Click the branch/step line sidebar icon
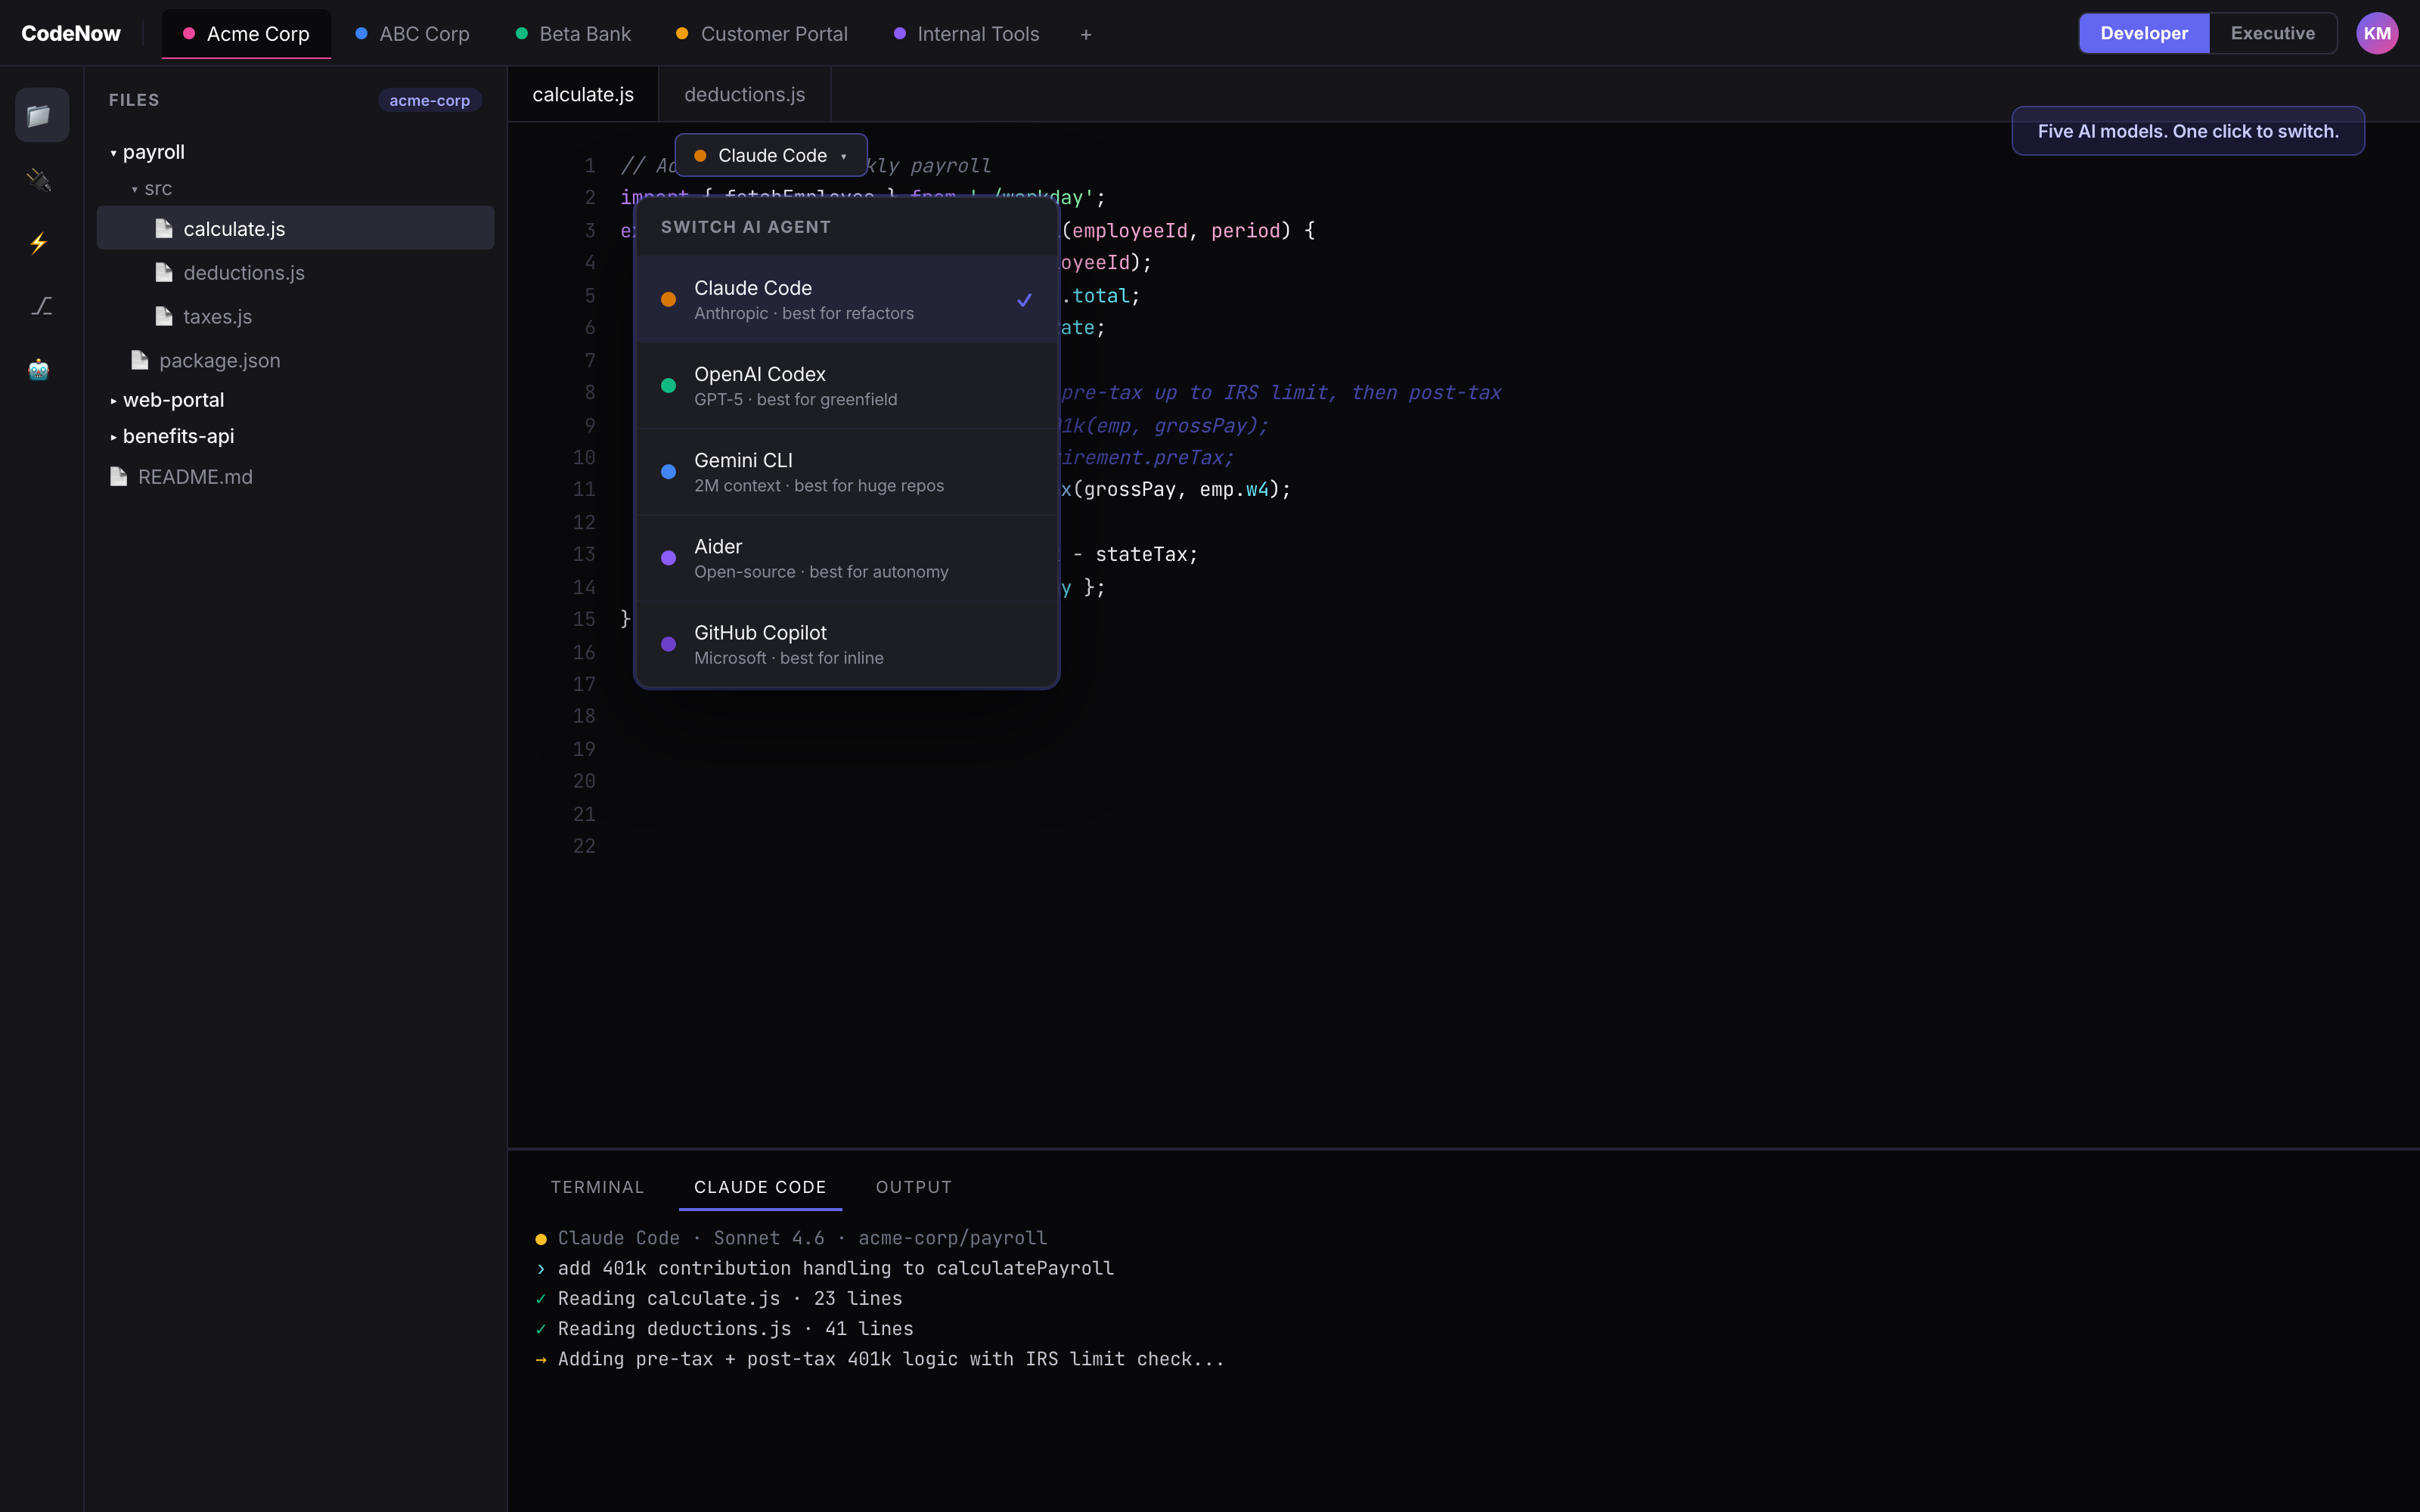The height and width of the screenshot is (1512, 2420). pos(41,305)
